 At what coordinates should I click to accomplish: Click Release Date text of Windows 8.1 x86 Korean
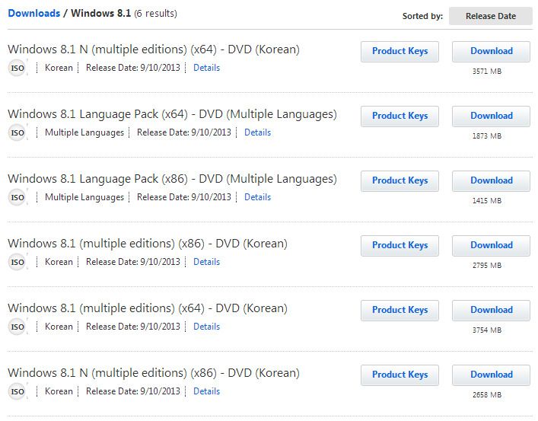133,262
